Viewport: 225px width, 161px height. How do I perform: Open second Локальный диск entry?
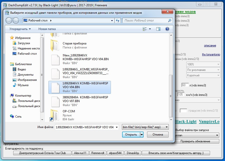click(29, 106)
